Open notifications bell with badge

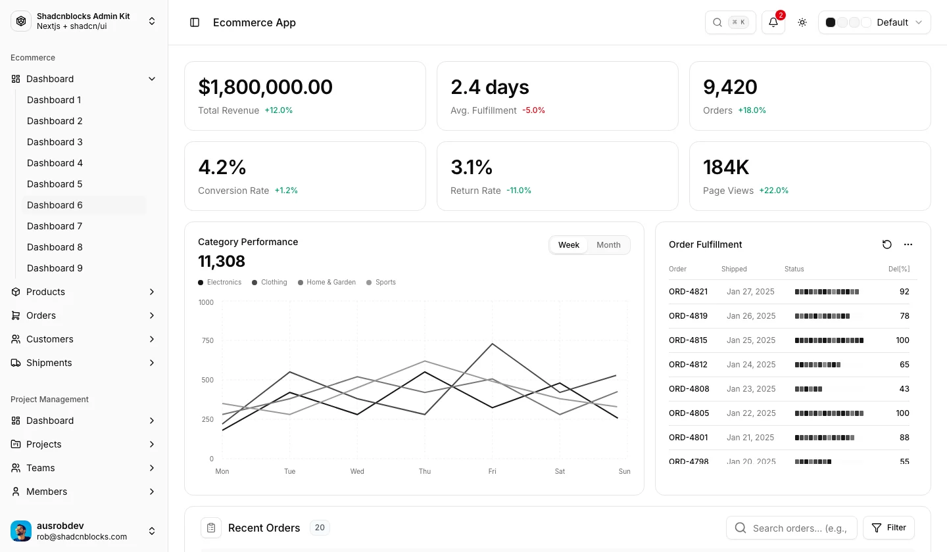(773, 22)
